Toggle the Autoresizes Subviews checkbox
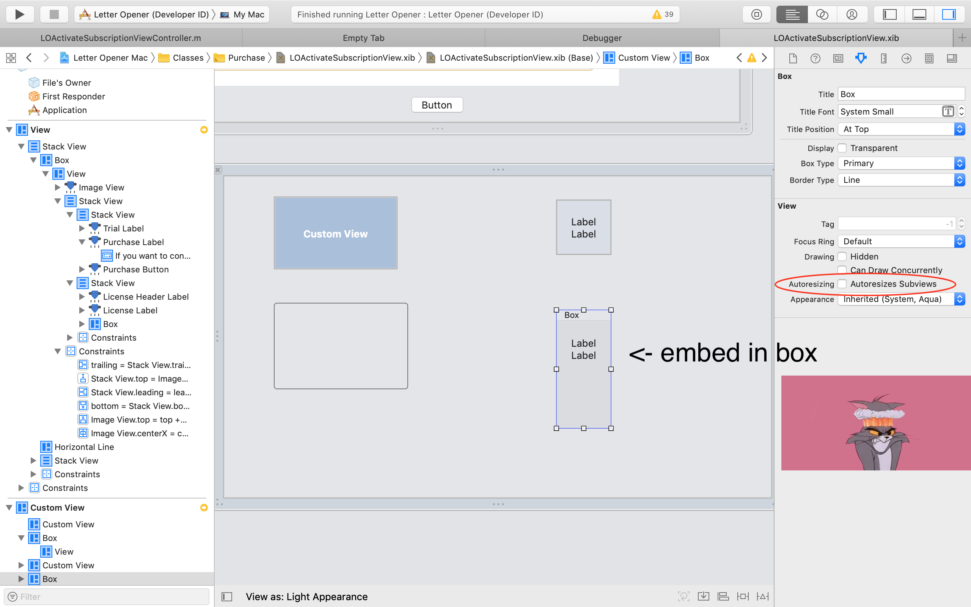 click(842, 284)
